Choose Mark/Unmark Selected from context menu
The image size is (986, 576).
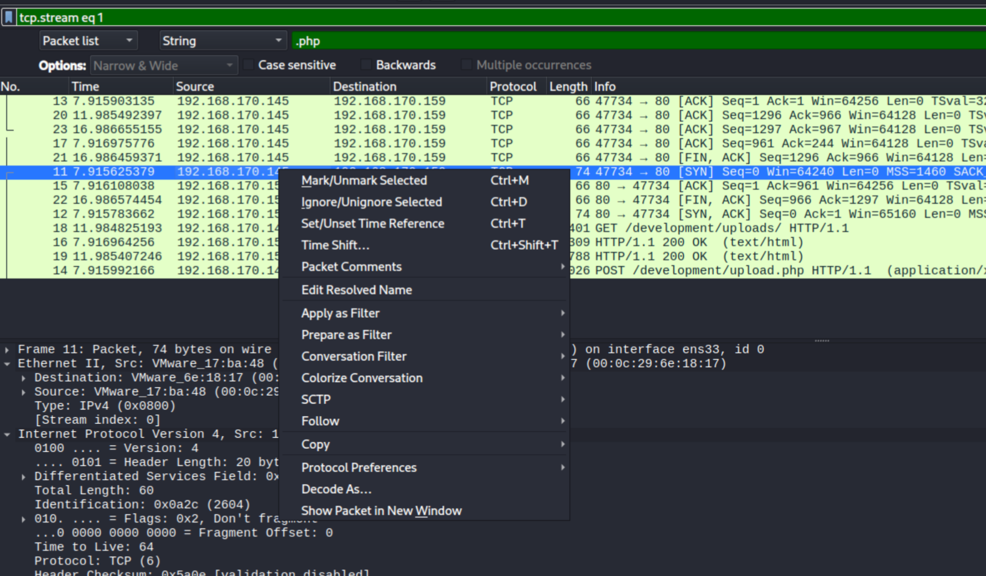pyautogui.click(x=425, y=180)
